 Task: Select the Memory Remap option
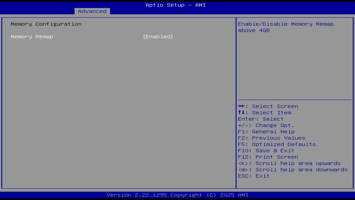[x=32, y=36]
